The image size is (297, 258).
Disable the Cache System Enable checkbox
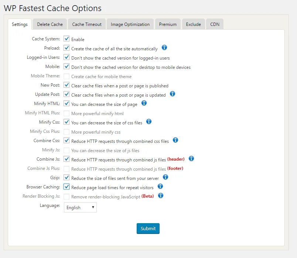coord(66,39)
